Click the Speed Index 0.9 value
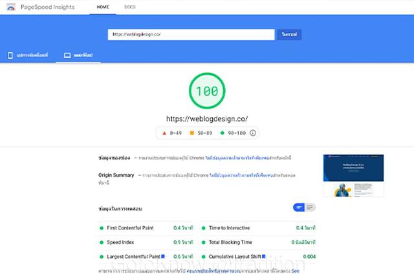Image resolution: width=414 pixels, height=276 pixels. 183,242
